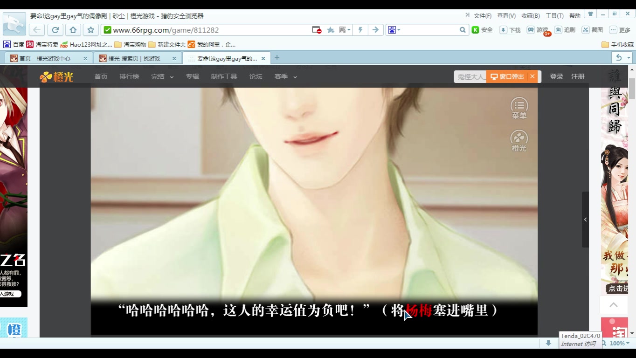Screen dimensions: 636x358
Task: Open the 百度 bookmark
Action: point(14,45)
